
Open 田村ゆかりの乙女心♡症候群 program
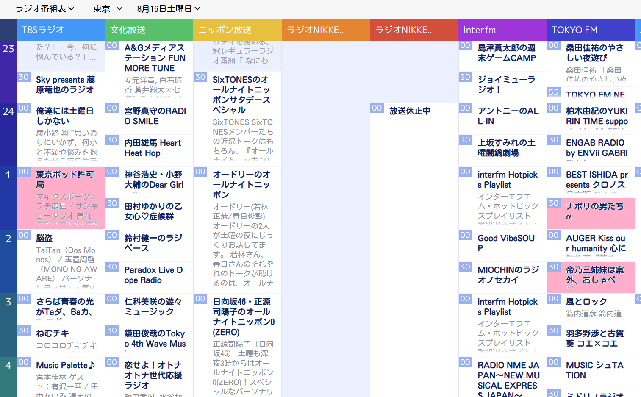149,214
